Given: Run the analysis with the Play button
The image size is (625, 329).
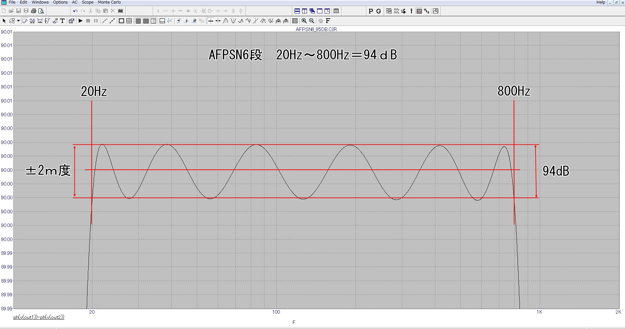Looking at the screenshot, I should pyautogui.click(x=80, y=21).
